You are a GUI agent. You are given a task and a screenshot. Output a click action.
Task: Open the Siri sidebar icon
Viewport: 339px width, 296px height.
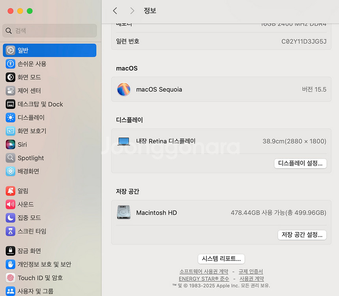(10, 144)
